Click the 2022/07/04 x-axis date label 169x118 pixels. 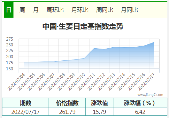[x=16, y=82]
